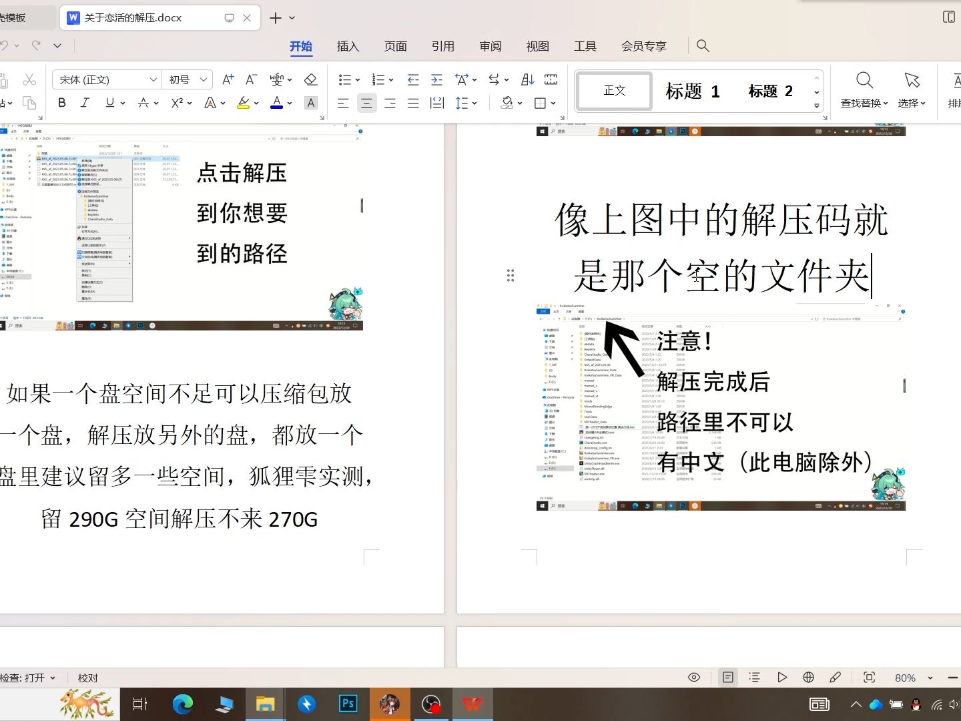Open the 插入 tab

pyautogui.click(x=348, y=46)
